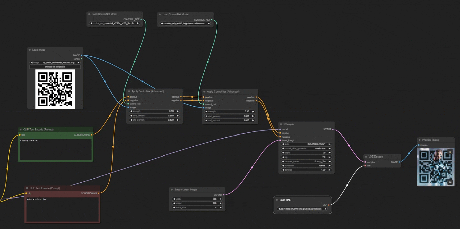Image resolution: width=460 pixels, height=229 pixels.
Task: Click the IMAGE output socket of Load Image
Action: pyautogui.click(x=82, y=55)
